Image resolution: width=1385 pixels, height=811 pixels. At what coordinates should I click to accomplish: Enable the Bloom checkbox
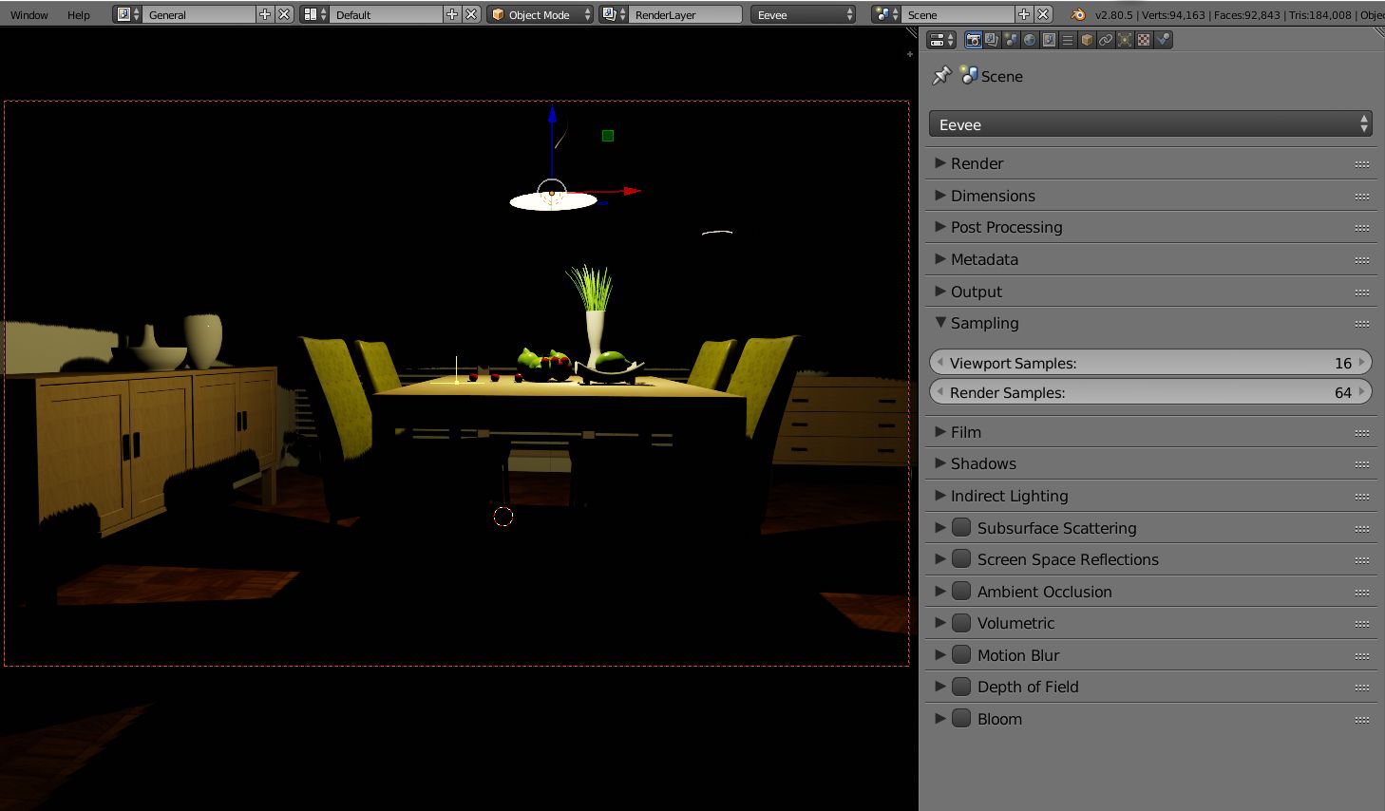961,719
